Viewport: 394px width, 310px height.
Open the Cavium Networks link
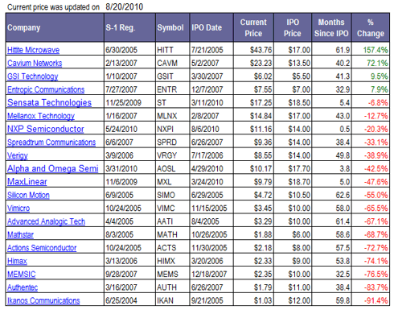tap(35, 63)
